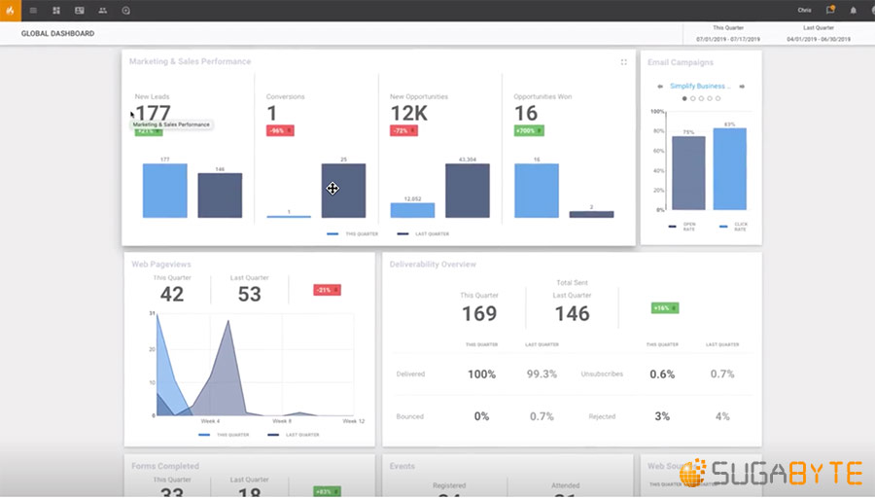Screen dimensions: 875x498
Task: Toggle Last Quarter legend in Web Pageviews
Action: pyautogui.click(x=294, y=435)
